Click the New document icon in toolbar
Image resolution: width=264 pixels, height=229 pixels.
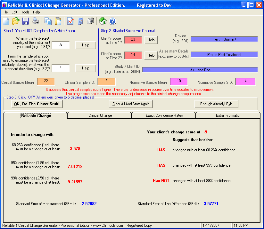click(x=6, y=21)
